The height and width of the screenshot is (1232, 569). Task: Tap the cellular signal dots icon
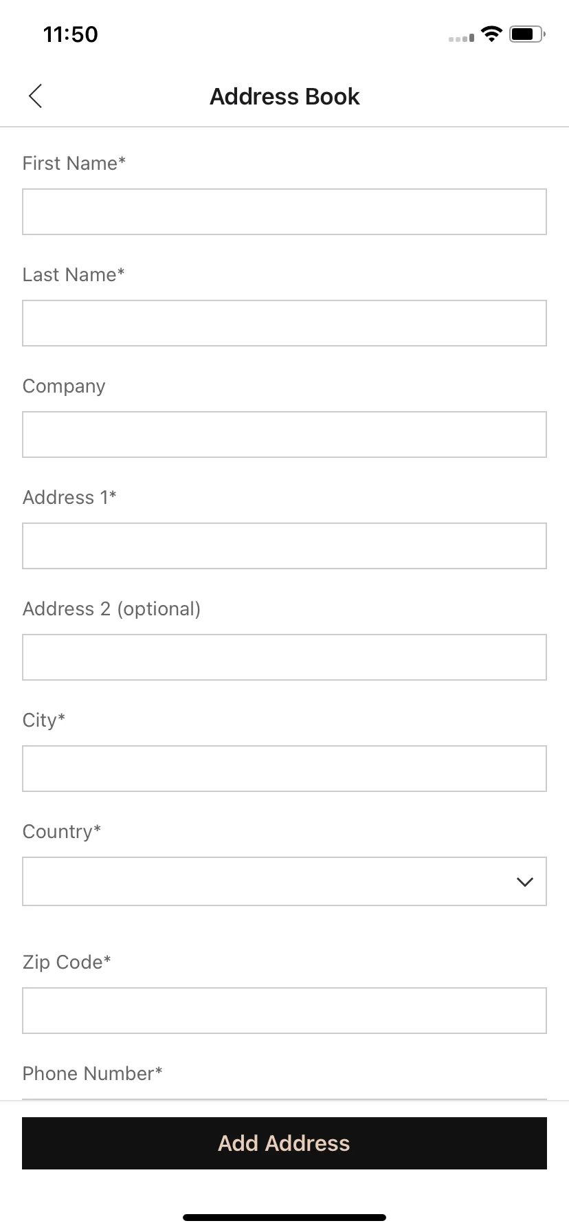point(461,38)
